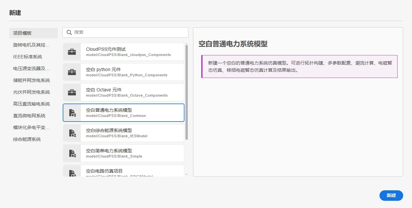Click the model file icon for 空白简单电力系统模型
412x208 pixels.
click(72, 153)
